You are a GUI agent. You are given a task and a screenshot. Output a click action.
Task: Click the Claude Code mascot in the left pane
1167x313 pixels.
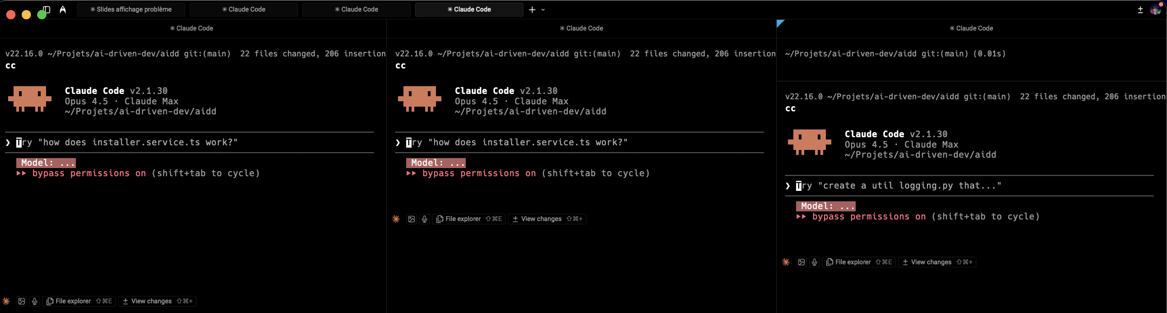coord(30,99)
